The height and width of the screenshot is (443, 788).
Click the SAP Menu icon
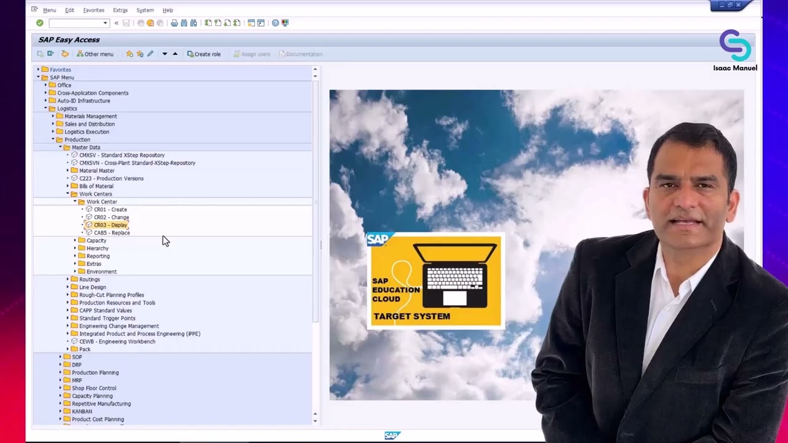50,54
